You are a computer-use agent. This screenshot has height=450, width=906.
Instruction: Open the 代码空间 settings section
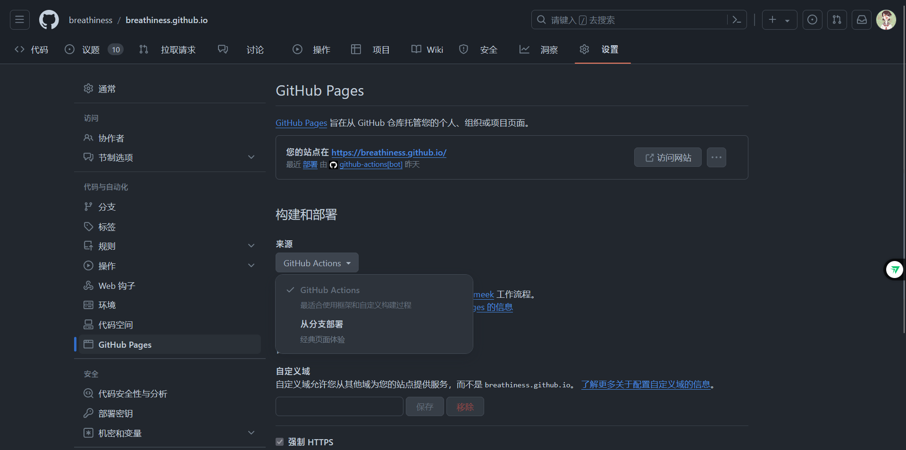click(116, 325)
